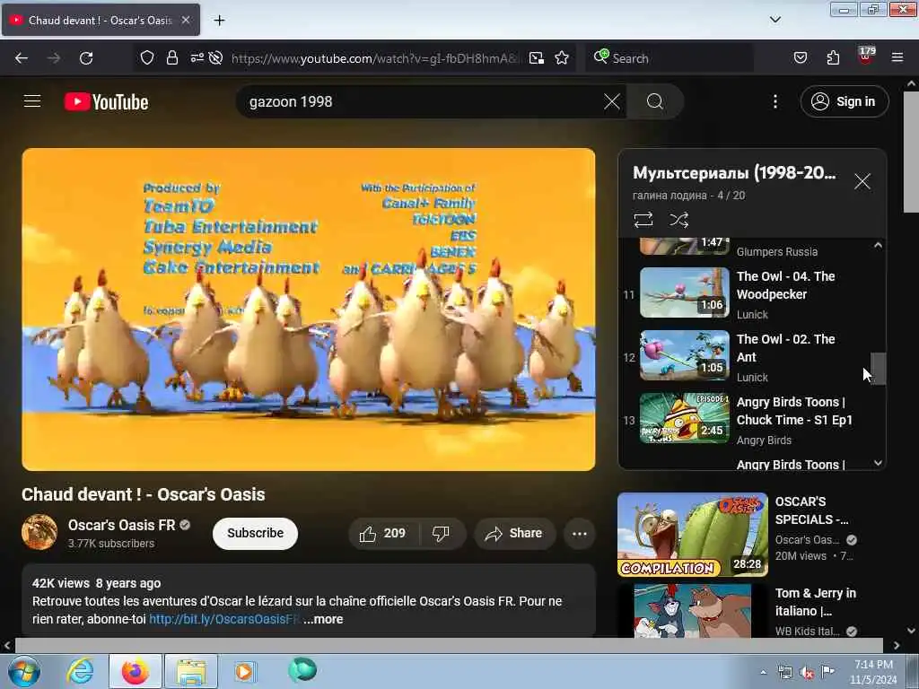Play The Owl - 02. The Ant

[750, 357]
